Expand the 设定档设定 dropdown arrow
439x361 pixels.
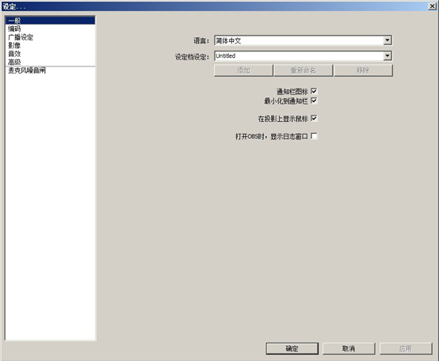click(x=387, y=56)
